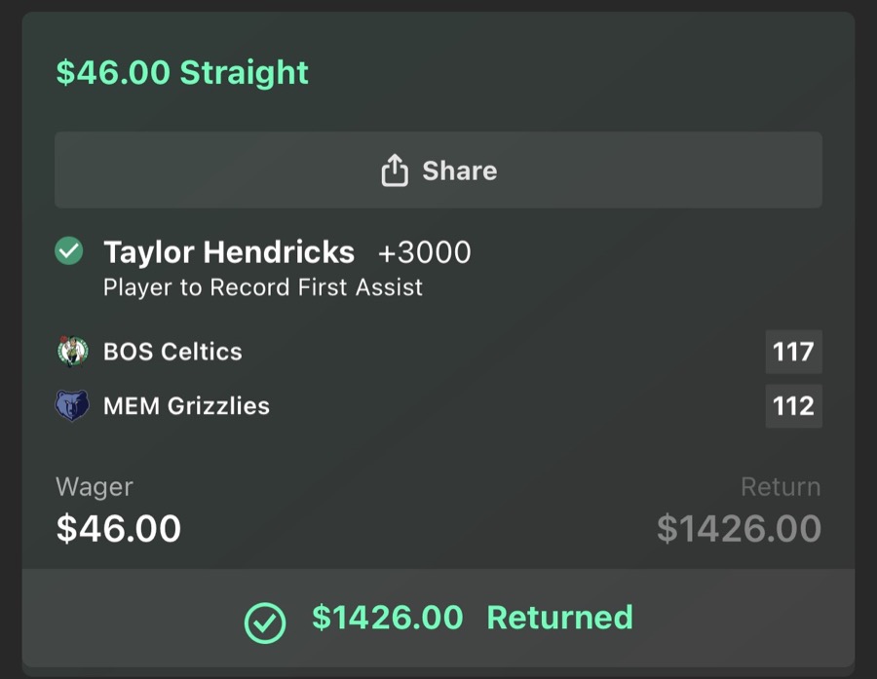Open Taylor Hendricks player details

click(x=230, y=251)
